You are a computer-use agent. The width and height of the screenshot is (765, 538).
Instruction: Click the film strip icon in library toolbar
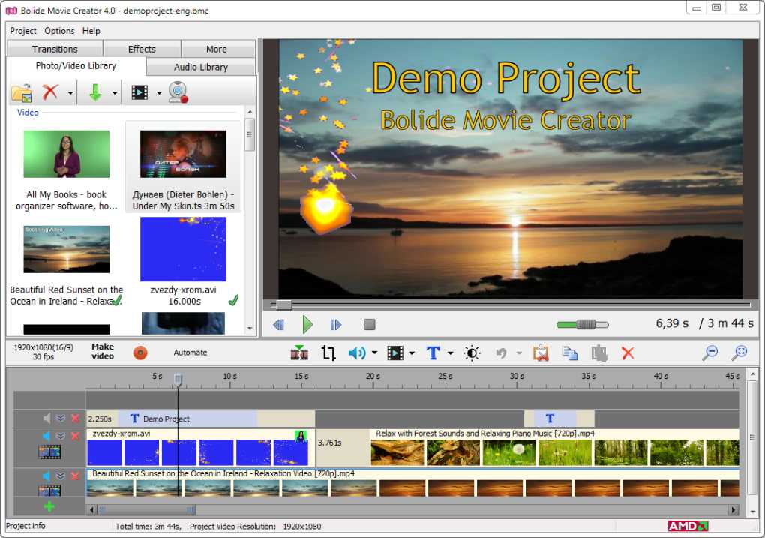click(139, 92)
